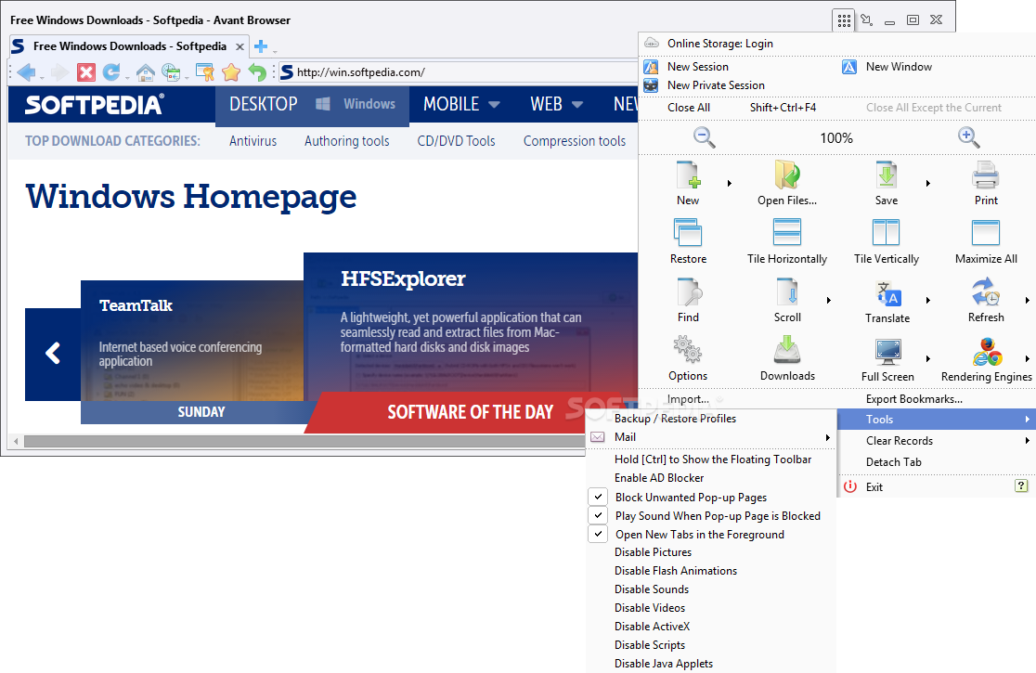Choose Backup / Restore Profiles
The image size is (1036, 673).
click(675, 418)
